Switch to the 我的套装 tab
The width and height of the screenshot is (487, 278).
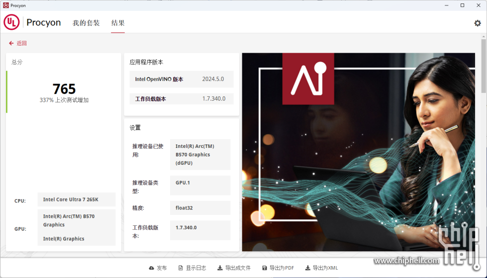(86, 23)
